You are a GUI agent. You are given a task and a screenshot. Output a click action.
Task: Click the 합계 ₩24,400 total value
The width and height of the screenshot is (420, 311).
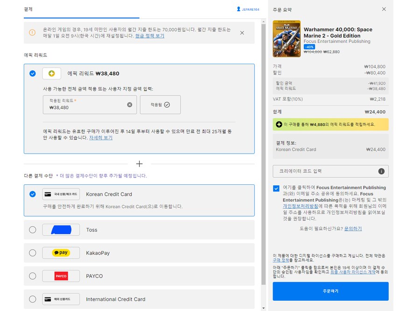pyautogui.click(x=375, y=112)
